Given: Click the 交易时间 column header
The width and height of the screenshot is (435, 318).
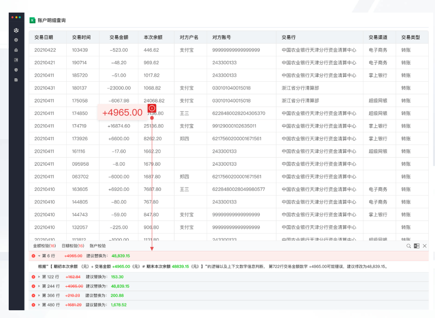Looking at the screenshot, I should [81, 38].
